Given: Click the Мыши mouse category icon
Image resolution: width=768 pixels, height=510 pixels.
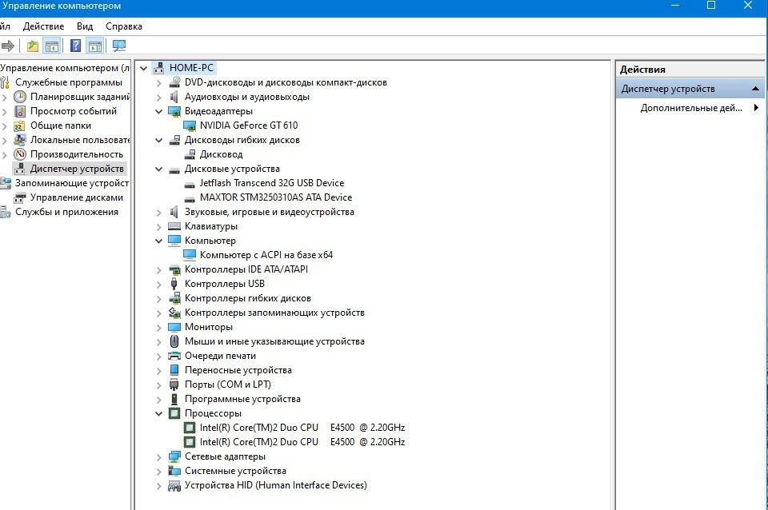Looking at the screenshot, I should [x=174, y=341].
